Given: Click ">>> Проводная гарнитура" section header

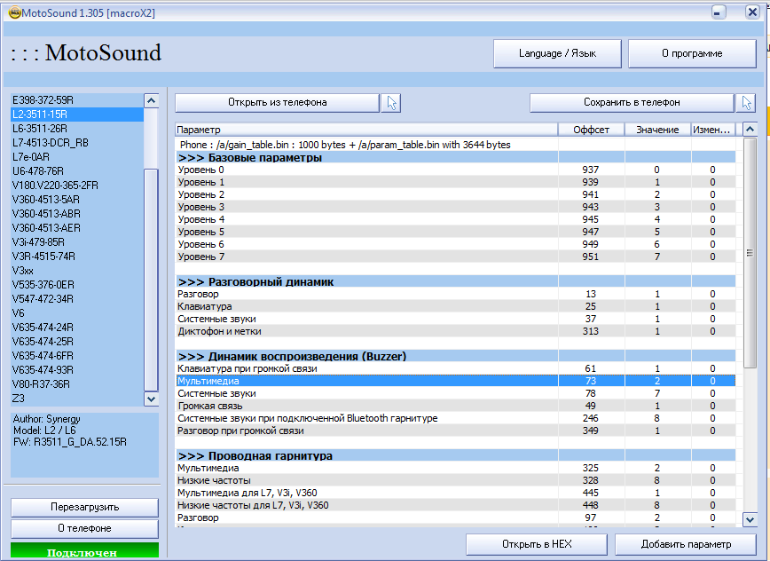Looking at the screenshot, I should click(x=455, y=456).
